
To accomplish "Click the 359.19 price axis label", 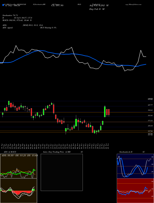I will [150, 126].
